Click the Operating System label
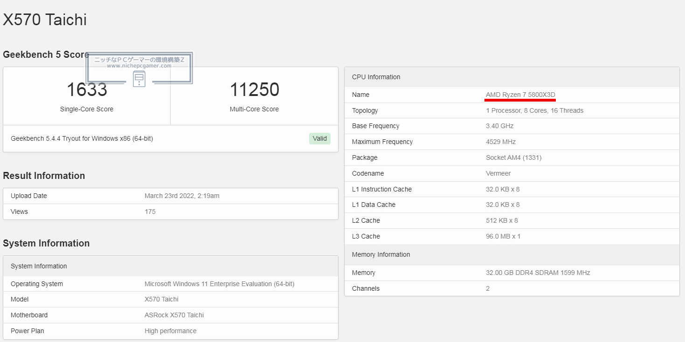The height and width of the screenshot is (342, 685). 37,284
